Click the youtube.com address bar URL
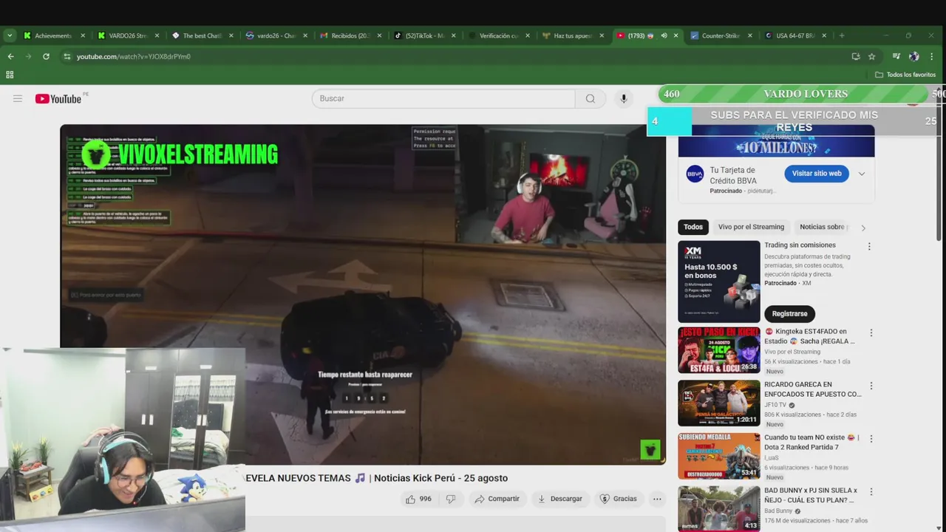Image resolution: width=946 pixels, height=532 pixels. click(134, 56)
